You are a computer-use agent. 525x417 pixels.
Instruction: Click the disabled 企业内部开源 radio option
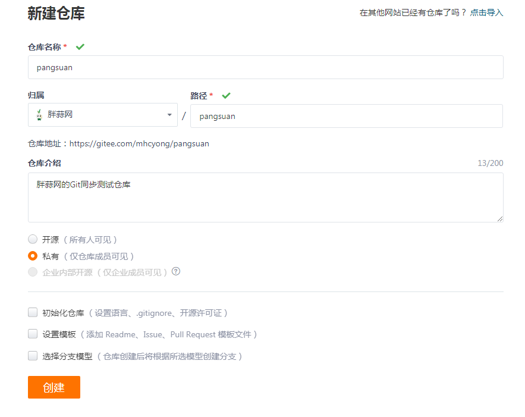coord(33,272)
